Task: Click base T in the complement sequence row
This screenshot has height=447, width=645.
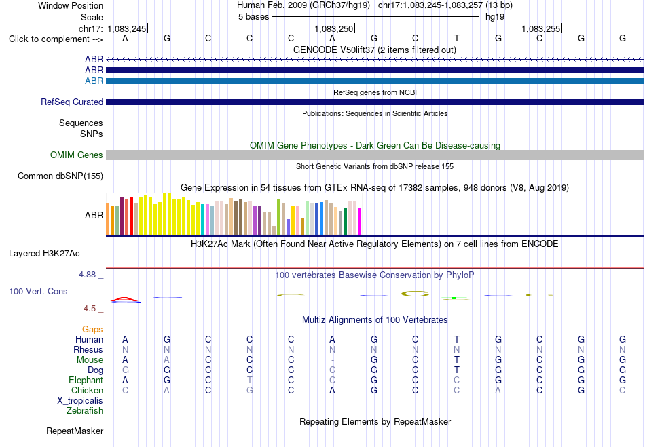Action: click(457, 38)
